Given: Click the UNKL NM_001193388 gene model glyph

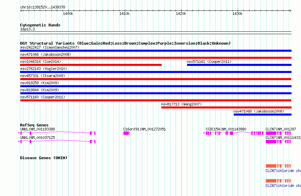Looking at the screenshot, I should click(x=56, y=133).
